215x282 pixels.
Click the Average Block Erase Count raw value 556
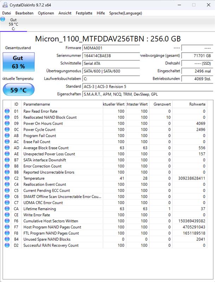pyautogui.click(x=202, y=148)
